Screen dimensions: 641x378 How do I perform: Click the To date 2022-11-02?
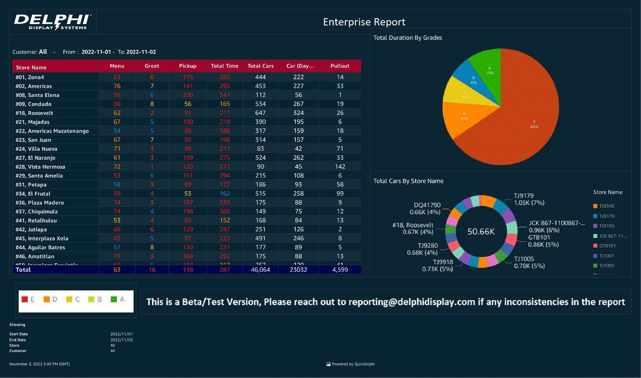(141, 52)
